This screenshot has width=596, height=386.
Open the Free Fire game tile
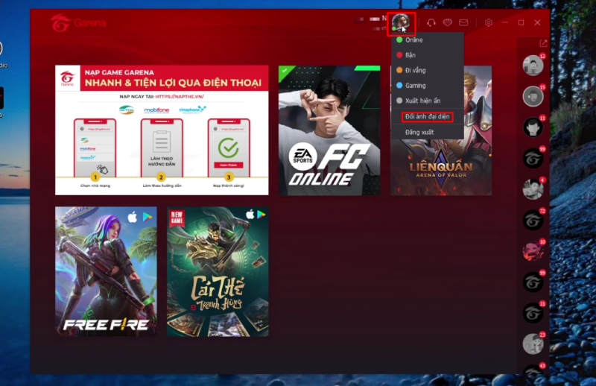(x=106, y=271)
